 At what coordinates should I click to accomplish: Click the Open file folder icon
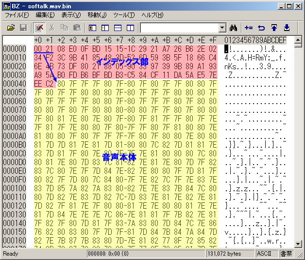(x=10, y=28)
